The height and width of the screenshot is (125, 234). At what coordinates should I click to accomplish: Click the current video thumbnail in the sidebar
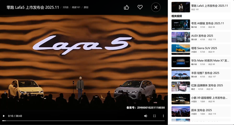pyautogui.click(x=181, y=7)
